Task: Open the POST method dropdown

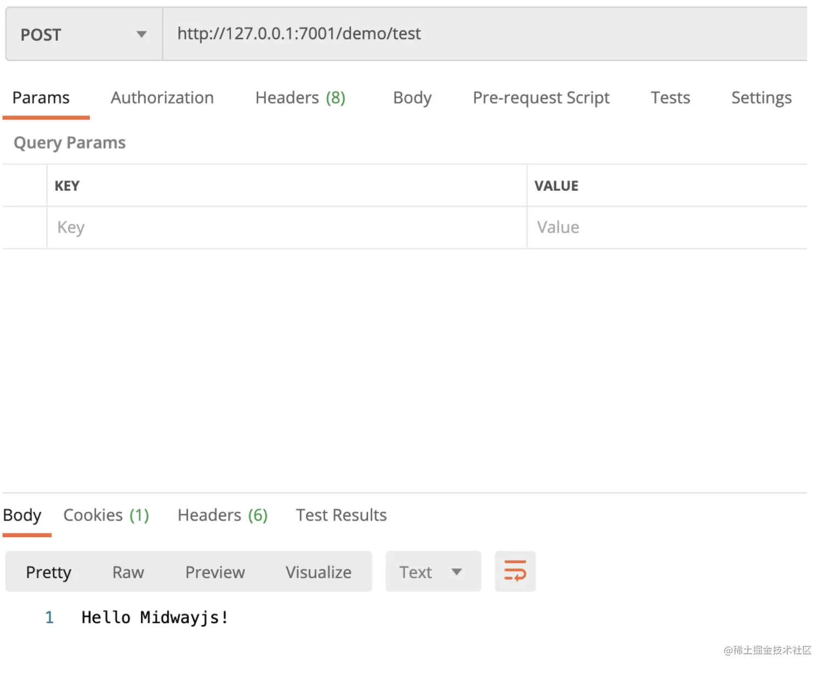Action: click(84, 35)
